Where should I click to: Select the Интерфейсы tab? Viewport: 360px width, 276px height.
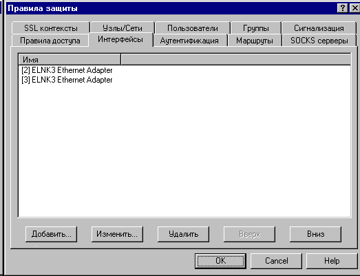pyautogui.click(x=120, y=39)
